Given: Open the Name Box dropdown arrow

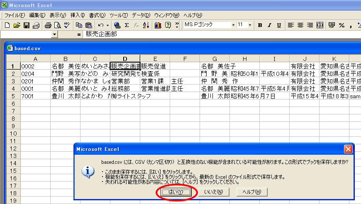Looking at the screenshot, I should click(x=54, y=34).
